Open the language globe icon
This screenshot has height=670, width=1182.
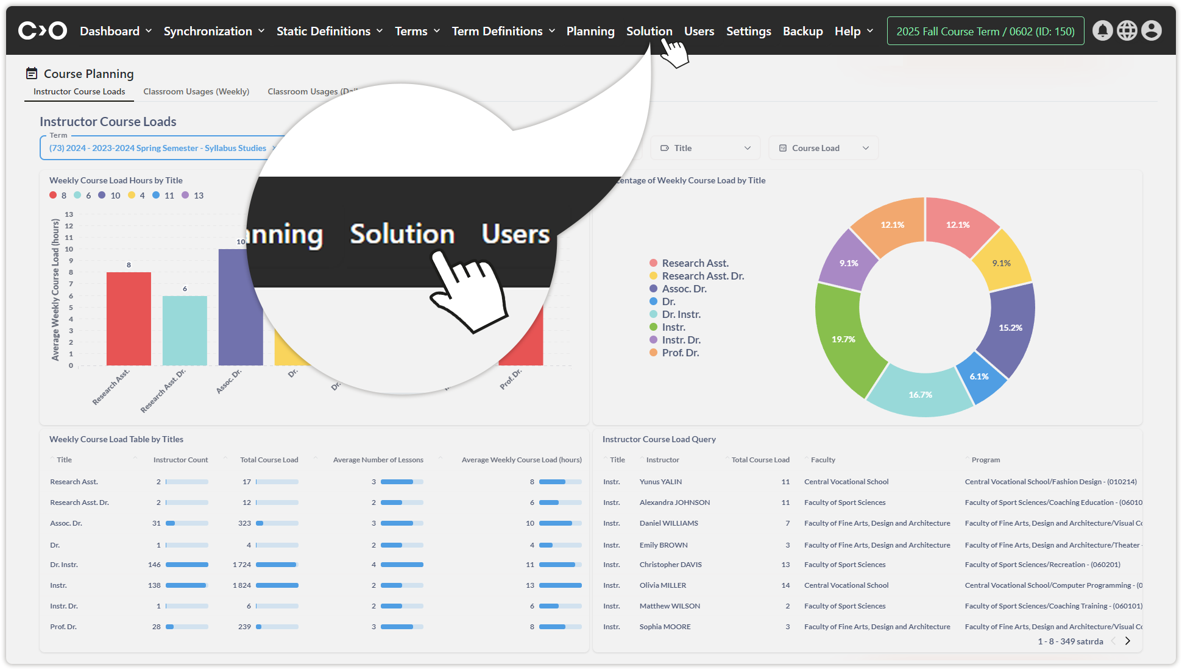click(x=1127, y=30)
